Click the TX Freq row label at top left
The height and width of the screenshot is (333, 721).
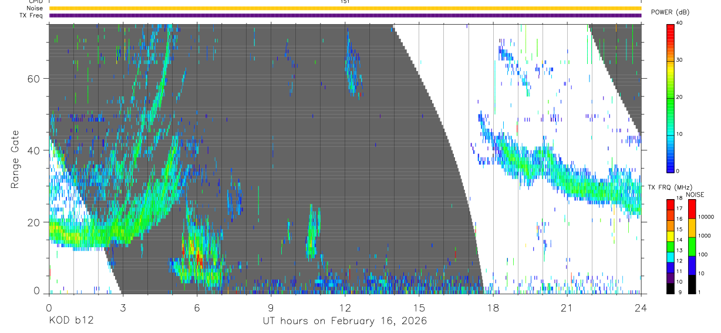click(32, 15)
